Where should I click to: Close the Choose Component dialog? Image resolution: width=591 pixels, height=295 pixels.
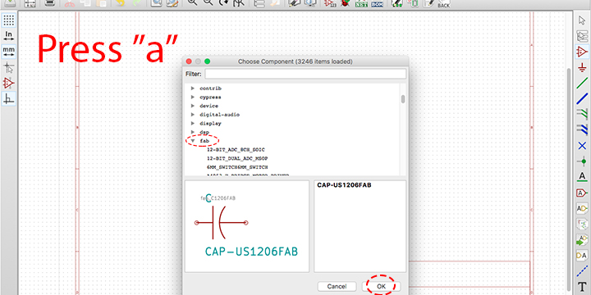(x=190, y=61)
